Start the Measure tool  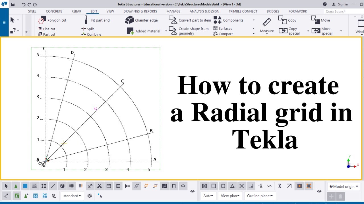click(267, 25)
